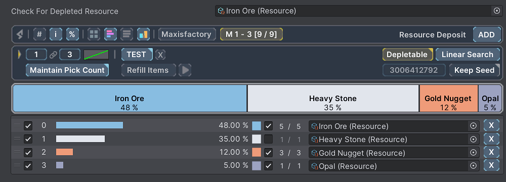Open object picker for Check For Depleted Resource
506x182 pixels.
(x=497, y=11)
